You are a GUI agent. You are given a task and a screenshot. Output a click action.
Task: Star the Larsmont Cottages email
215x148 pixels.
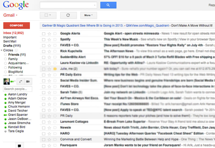point(49,122)
